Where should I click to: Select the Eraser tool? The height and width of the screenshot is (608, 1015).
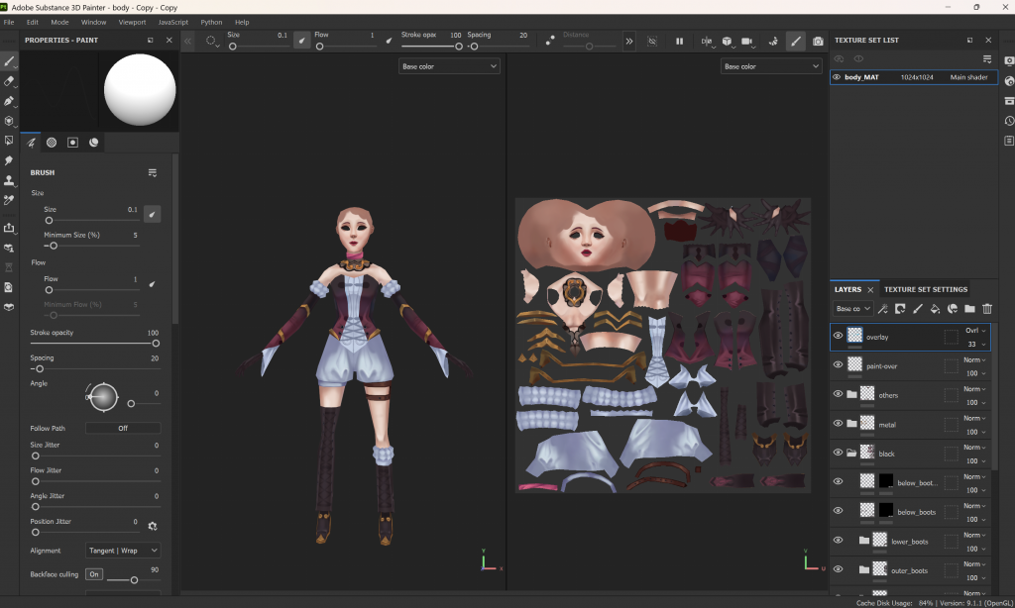point(9,81)
